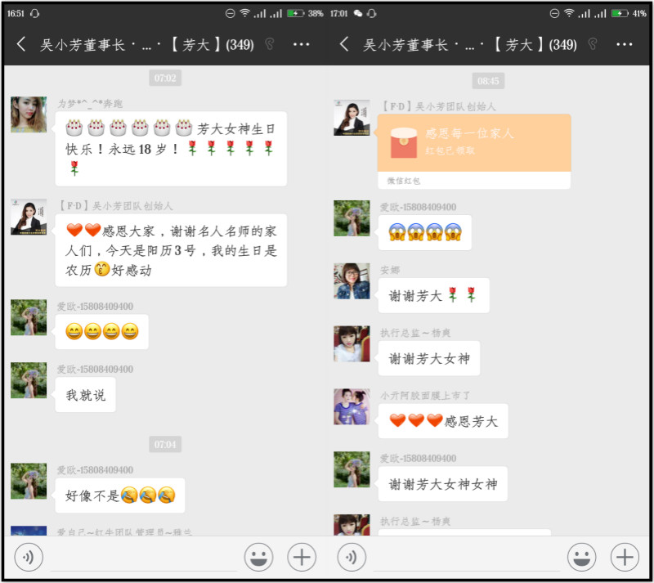Viewport: 654px width, 583px height.
Task: Click the message input field in left chat
Action: pyautogui.click(x=143, y=558)
